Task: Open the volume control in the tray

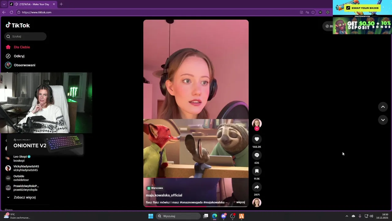Action: [371, 216]
